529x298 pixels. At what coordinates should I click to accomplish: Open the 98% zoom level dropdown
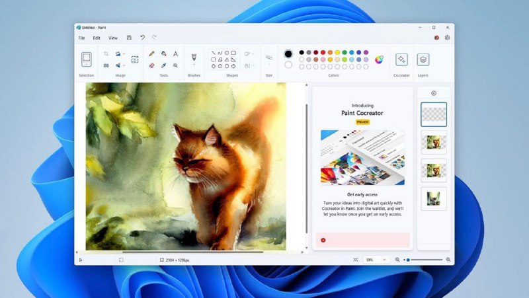376,260
